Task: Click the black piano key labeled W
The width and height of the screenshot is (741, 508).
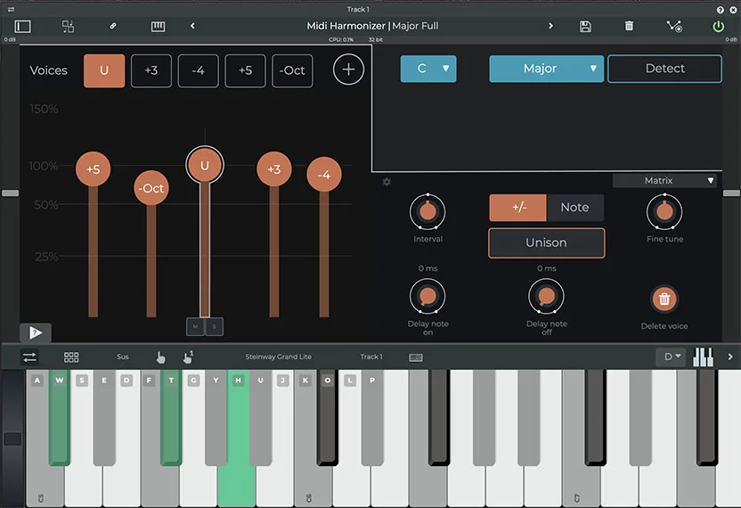Action: tap(60, 418)
